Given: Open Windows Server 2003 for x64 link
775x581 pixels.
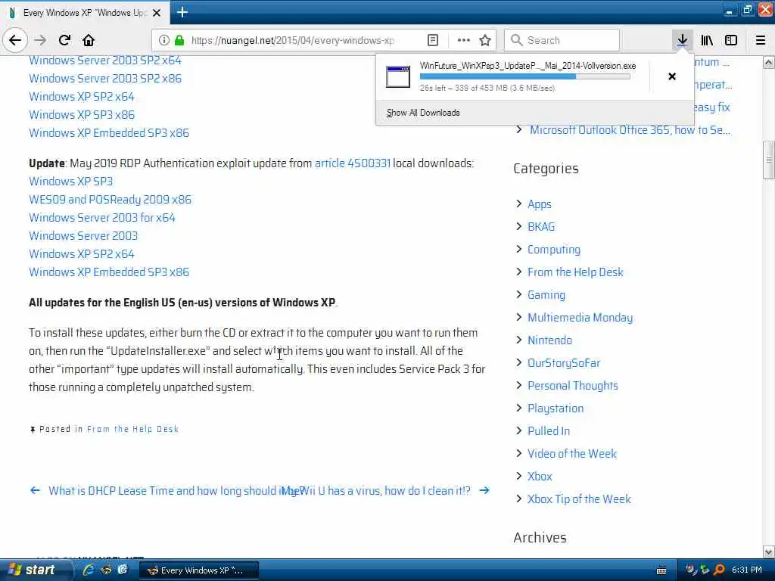Looking at the screenshot, I should [x=102, y=217].
